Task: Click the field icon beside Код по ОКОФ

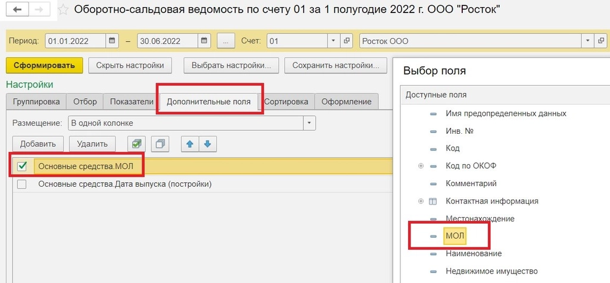Action: [x=433, y=166]
